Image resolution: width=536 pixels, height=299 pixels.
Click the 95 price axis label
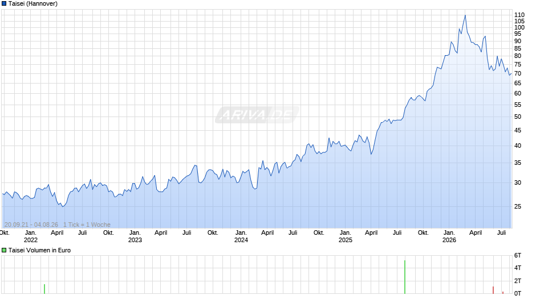point(518,34)
